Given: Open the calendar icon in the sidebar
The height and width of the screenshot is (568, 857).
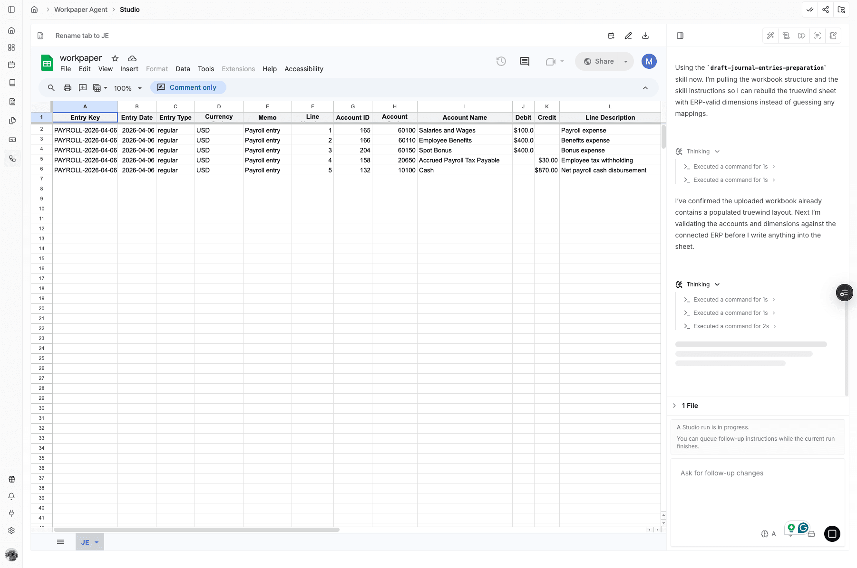Looking at the screenshot, I should coord(12,65).
